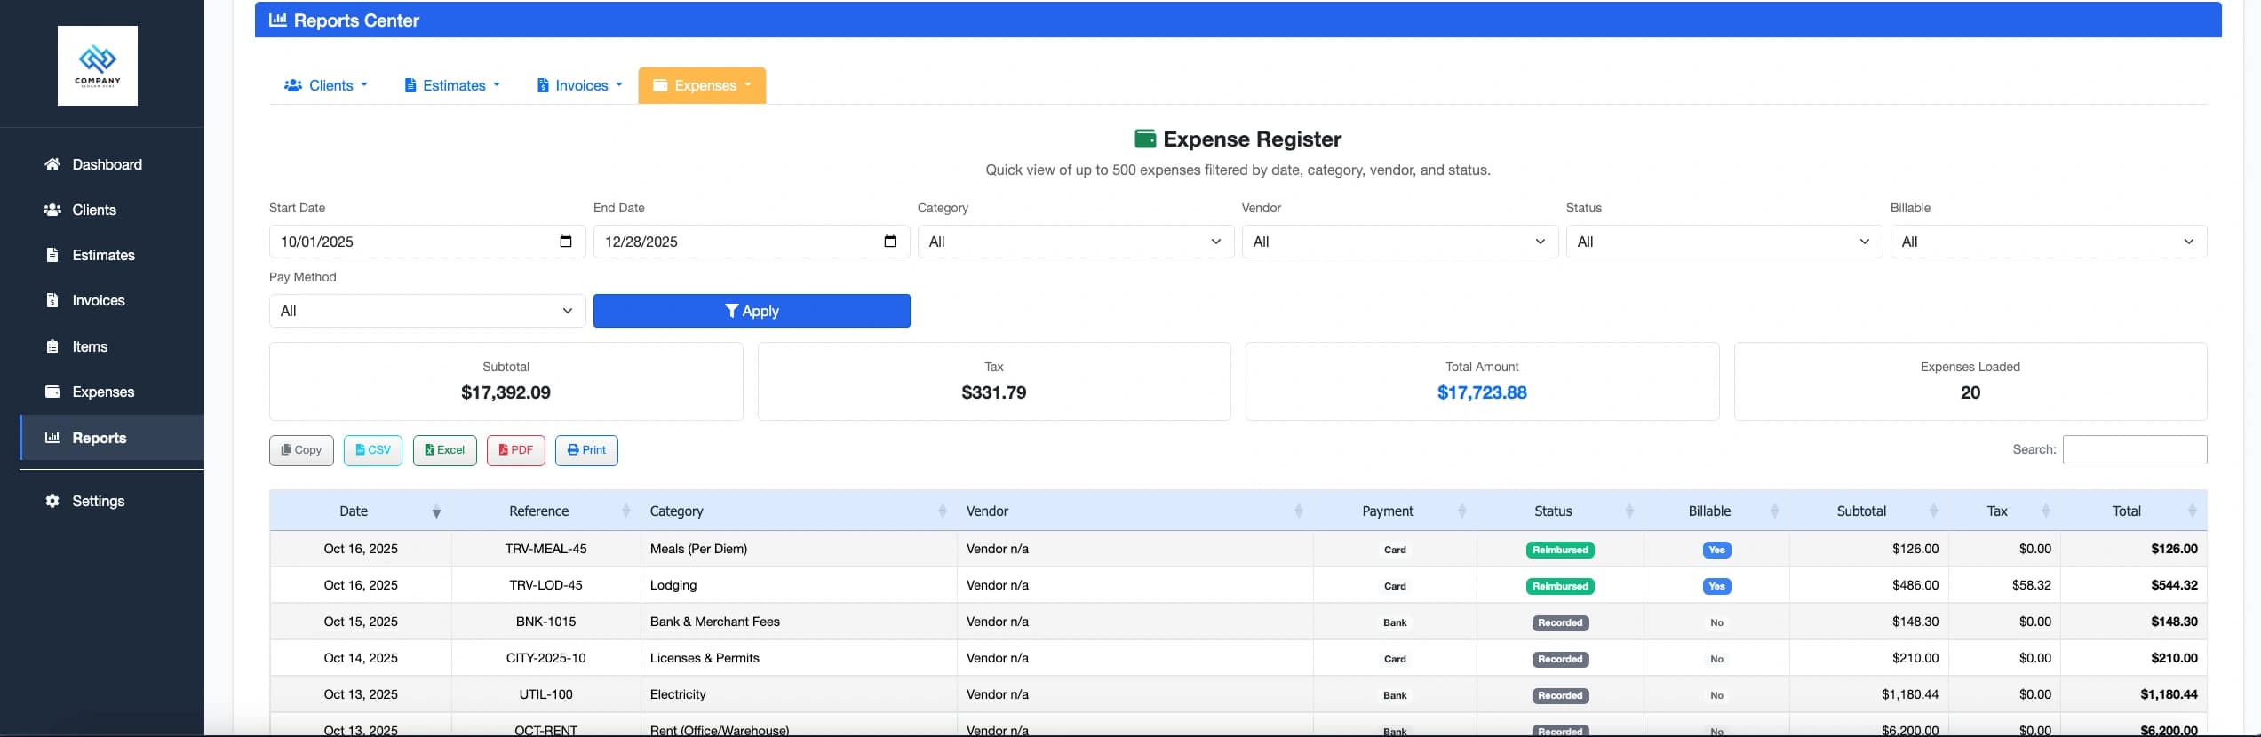
Task: Sort table by Billable column arrows
Action: pyautogui.click(x=1775, y=511)
